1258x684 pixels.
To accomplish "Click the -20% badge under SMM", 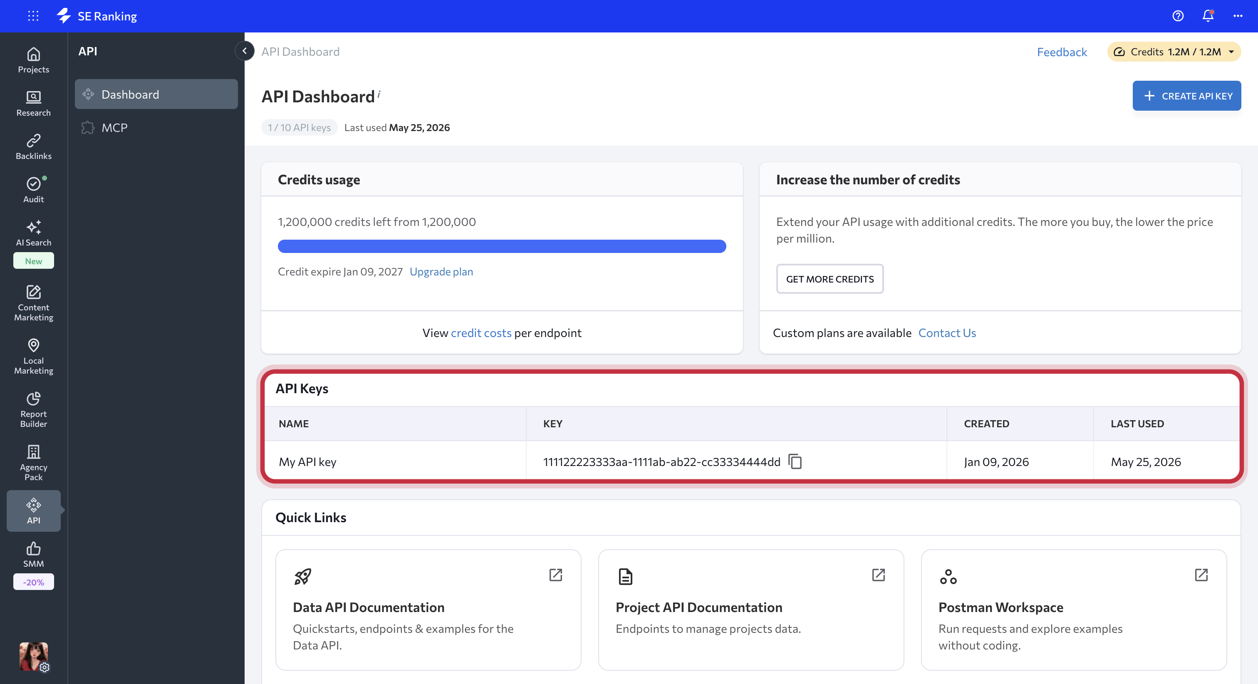I will pyautogui.click(x=33, y=581).
